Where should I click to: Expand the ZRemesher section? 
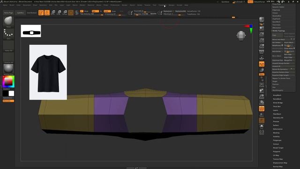(277, 28)
